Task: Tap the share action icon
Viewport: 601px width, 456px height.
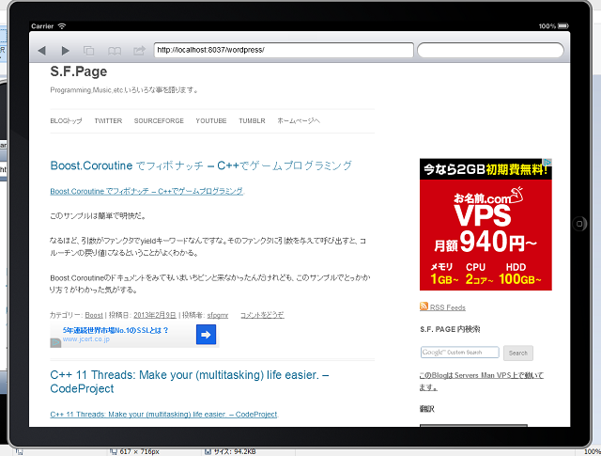Action: click(139, 50)
